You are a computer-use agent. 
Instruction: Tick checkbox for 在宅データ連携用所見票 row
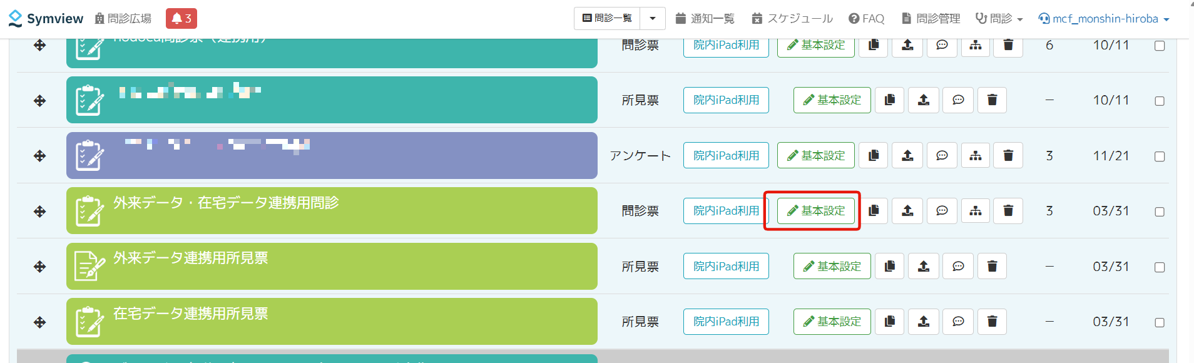coord(1160,322)
